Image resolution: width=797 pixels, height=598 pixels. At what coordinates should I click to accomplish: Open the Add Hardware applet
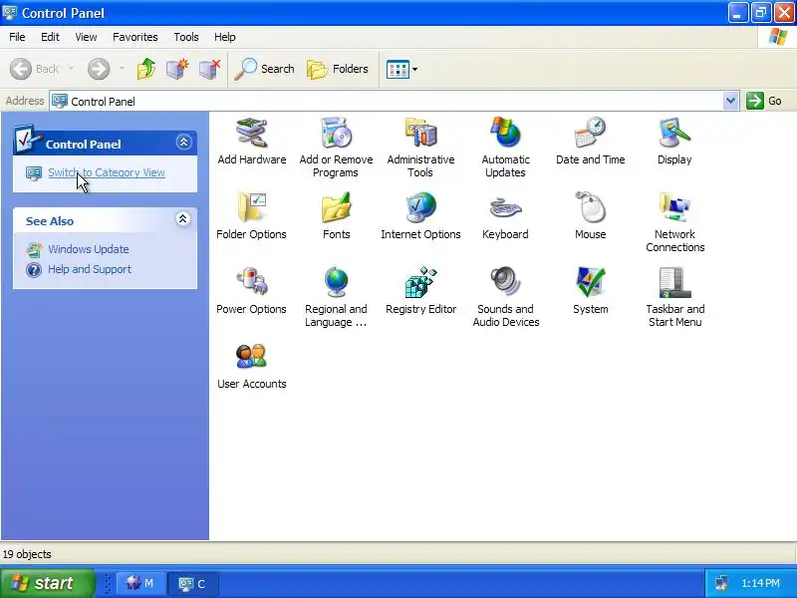(x=252, y=142)
